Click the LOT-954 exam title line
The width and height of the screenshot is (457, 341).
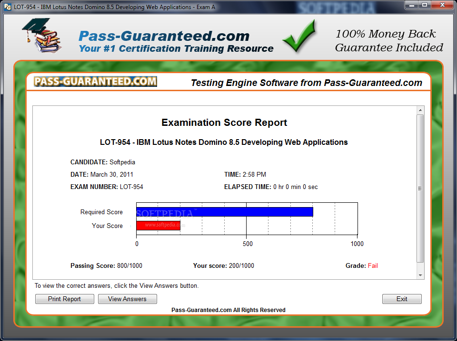click(224, 142)
